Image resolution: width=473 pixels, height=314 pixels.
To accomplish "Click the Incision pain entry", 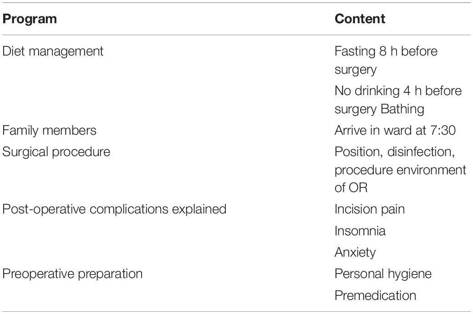I will (x=370, y=209).
